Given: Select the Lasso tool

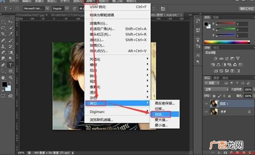Looking at the screenshot, I should click(3, 28).
